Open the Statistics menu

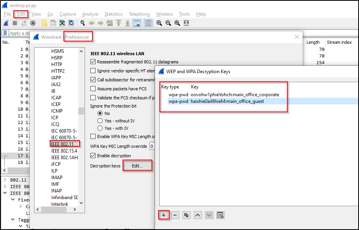(x=113, y=14)
